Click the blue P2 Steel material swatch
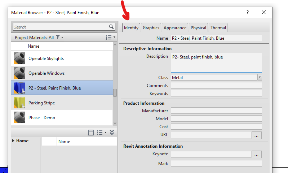The height and width of the screenshot is (173, 288). point(18,88)
